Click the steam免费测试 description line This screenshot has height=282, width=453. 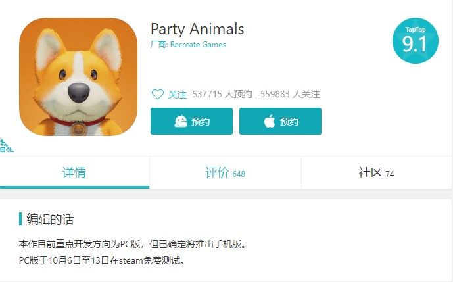pyautogui.click(x=102, y=260)
